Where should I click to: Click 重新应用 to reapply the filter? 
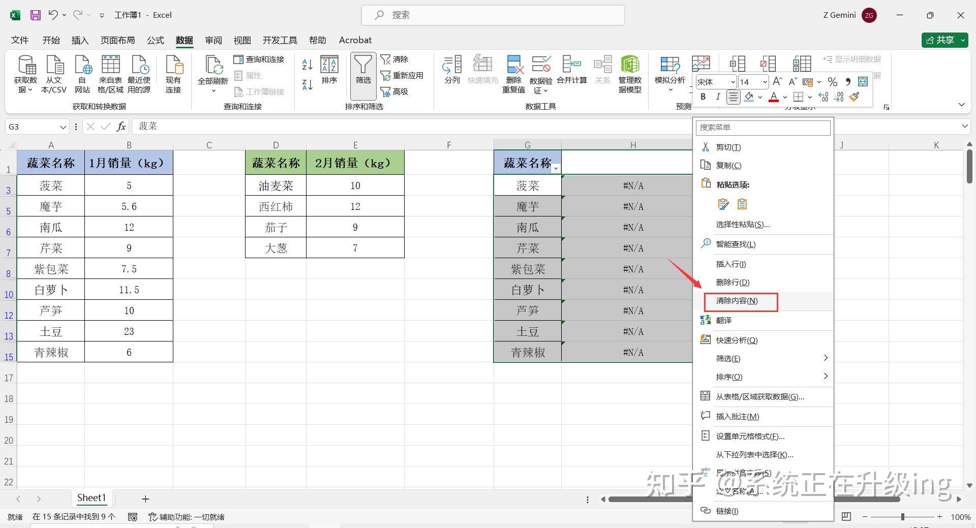(x=402, y=76)
